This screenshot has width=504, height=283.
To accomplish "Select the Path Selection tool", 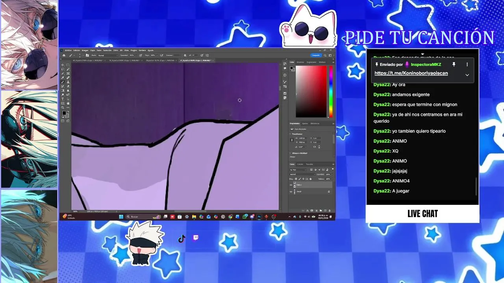I will click(x=68, y=99).
